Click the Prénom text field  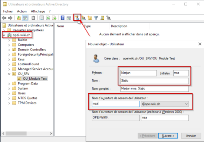[138, 73]
